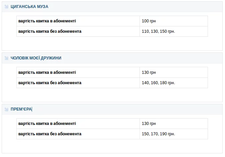Click 130 грн in the ПРЕМ'ЄРА table
The width and height of the screenshot is (225, 157).
[149, 124]
